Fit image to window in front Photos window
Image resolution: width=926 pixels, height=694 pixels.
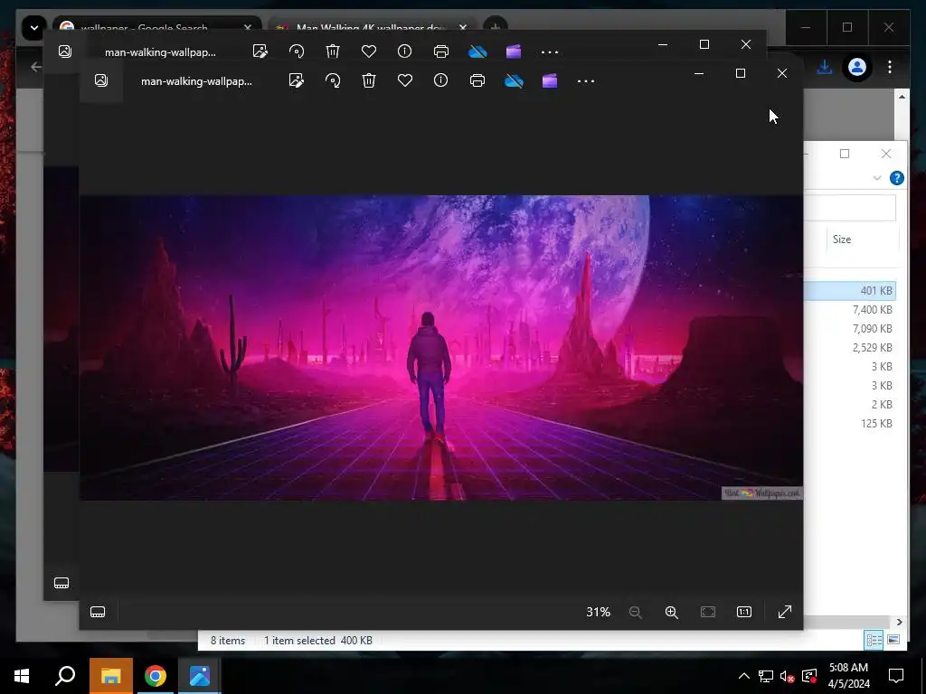708,612
